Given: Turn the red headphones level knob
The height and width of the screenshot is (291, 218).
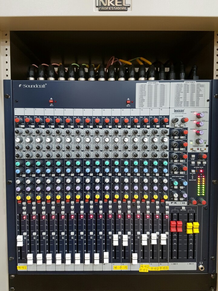Looking at the screenshot, I should (x=202, y=202).
